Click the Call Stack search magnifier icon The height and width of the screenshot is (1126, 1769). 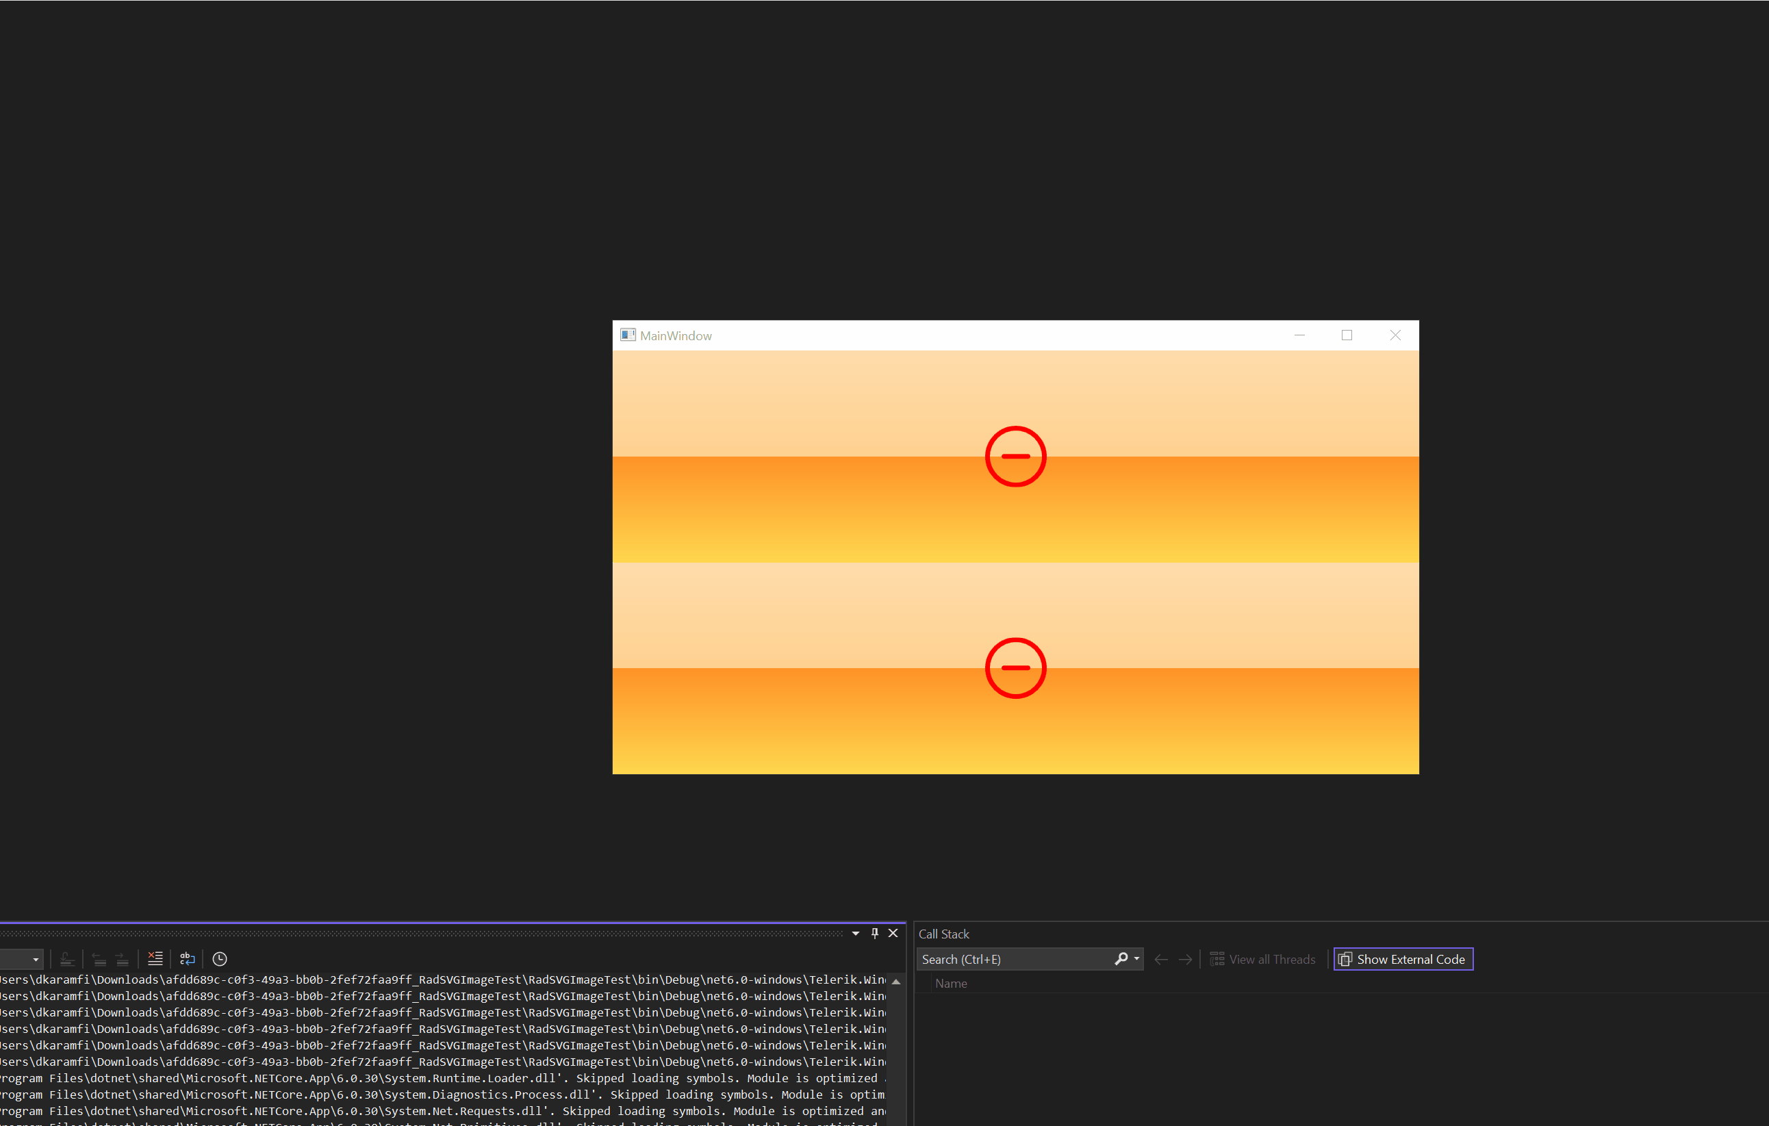pos(1120,958)
